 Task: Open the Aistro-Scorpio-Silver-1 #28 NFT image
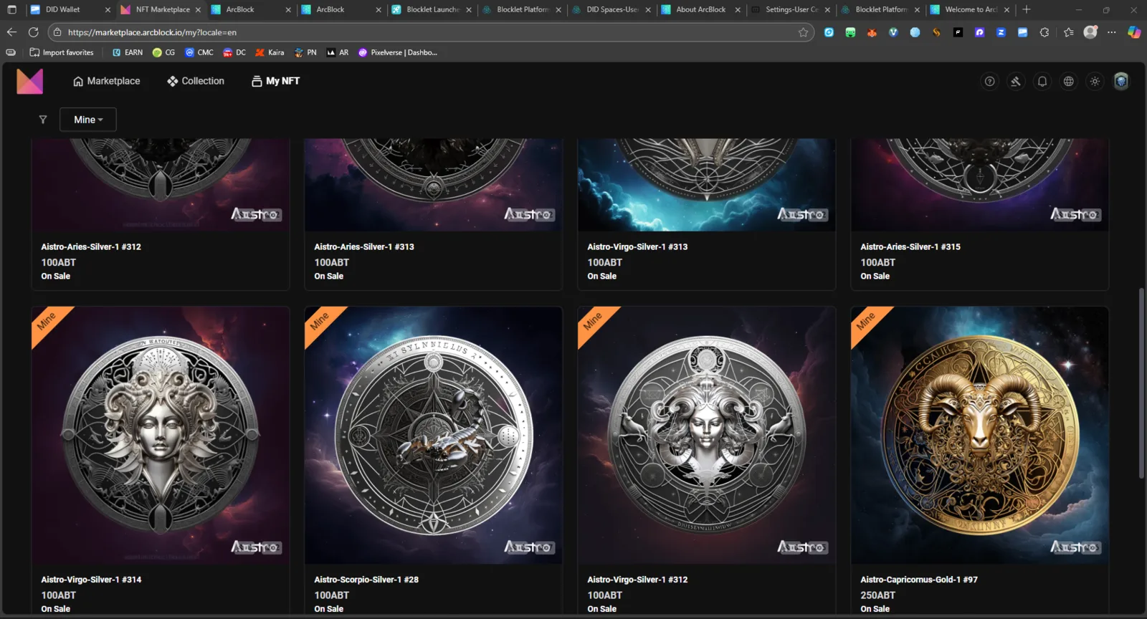click(x=434, y=435)
